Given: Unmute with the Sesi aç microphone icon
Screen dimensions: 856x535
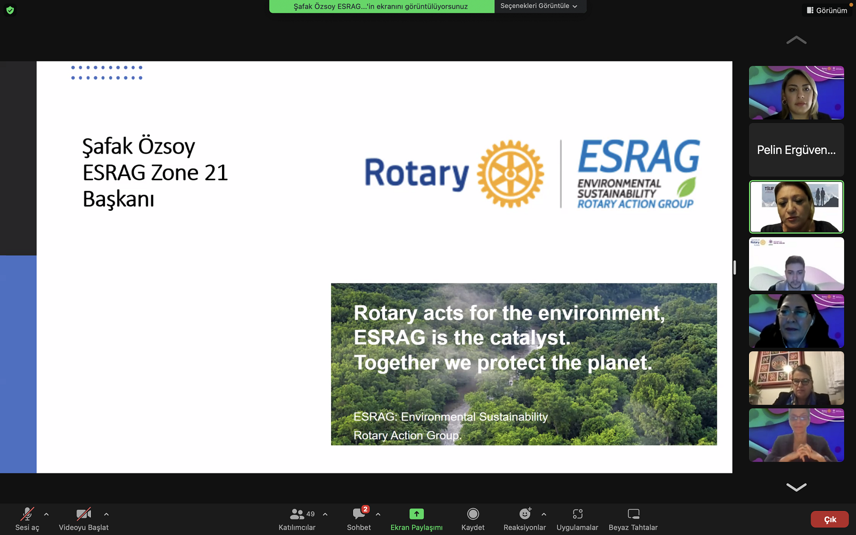Looking at the screenshot, I should pyautogui.click(x=27, y=514).
